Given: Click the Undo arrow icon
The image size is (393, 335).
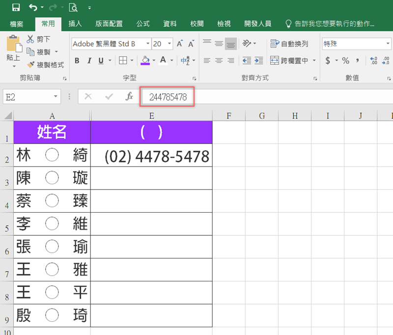Looking at the screenshot, I should point(33,7).
